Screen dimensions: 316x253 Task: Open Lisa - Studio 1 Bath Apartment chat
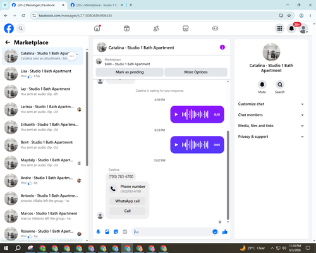pyautogui.click(x=42, y=74)
